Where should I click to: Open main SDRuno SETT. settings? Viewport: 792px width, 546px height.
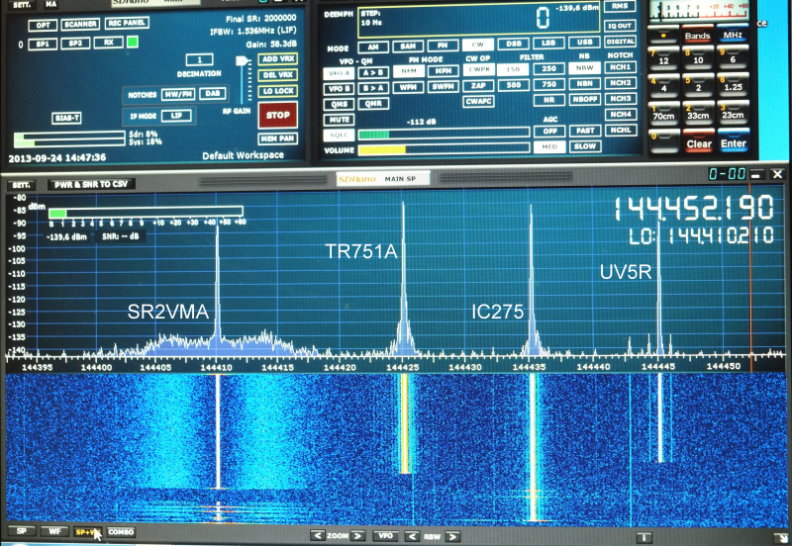[x=21, y=4]
